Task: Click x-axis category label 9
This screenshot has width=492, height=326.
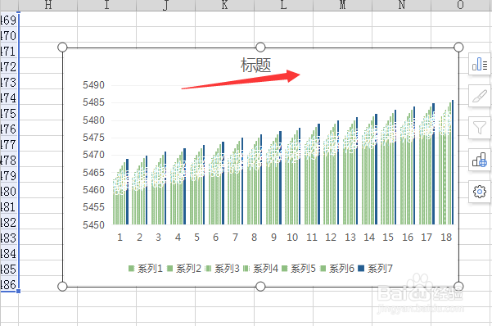Action: (x=273, y=238)
